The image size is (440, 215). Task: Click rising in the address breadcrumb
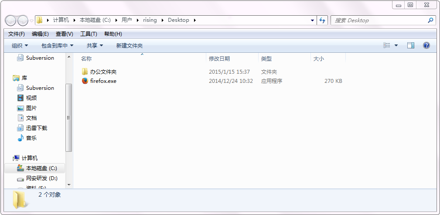click(150, 20)
